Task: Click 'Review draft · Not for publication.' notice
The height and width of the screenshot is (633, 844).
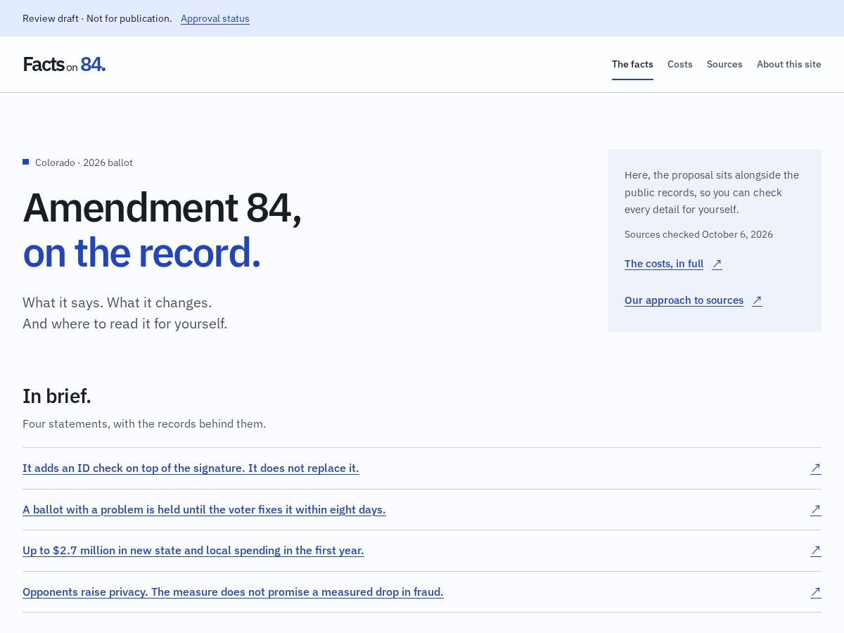Action: click(x=97, y=18)
